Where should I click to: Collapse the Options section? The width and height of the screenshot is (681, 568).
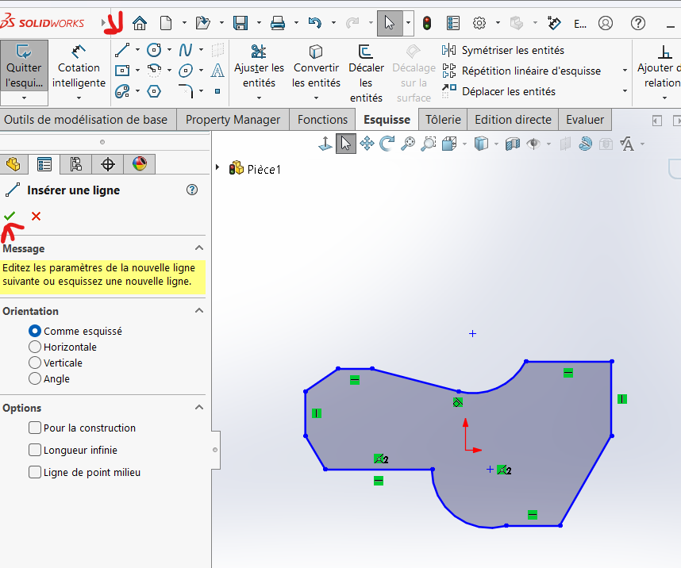coord(199,407)
